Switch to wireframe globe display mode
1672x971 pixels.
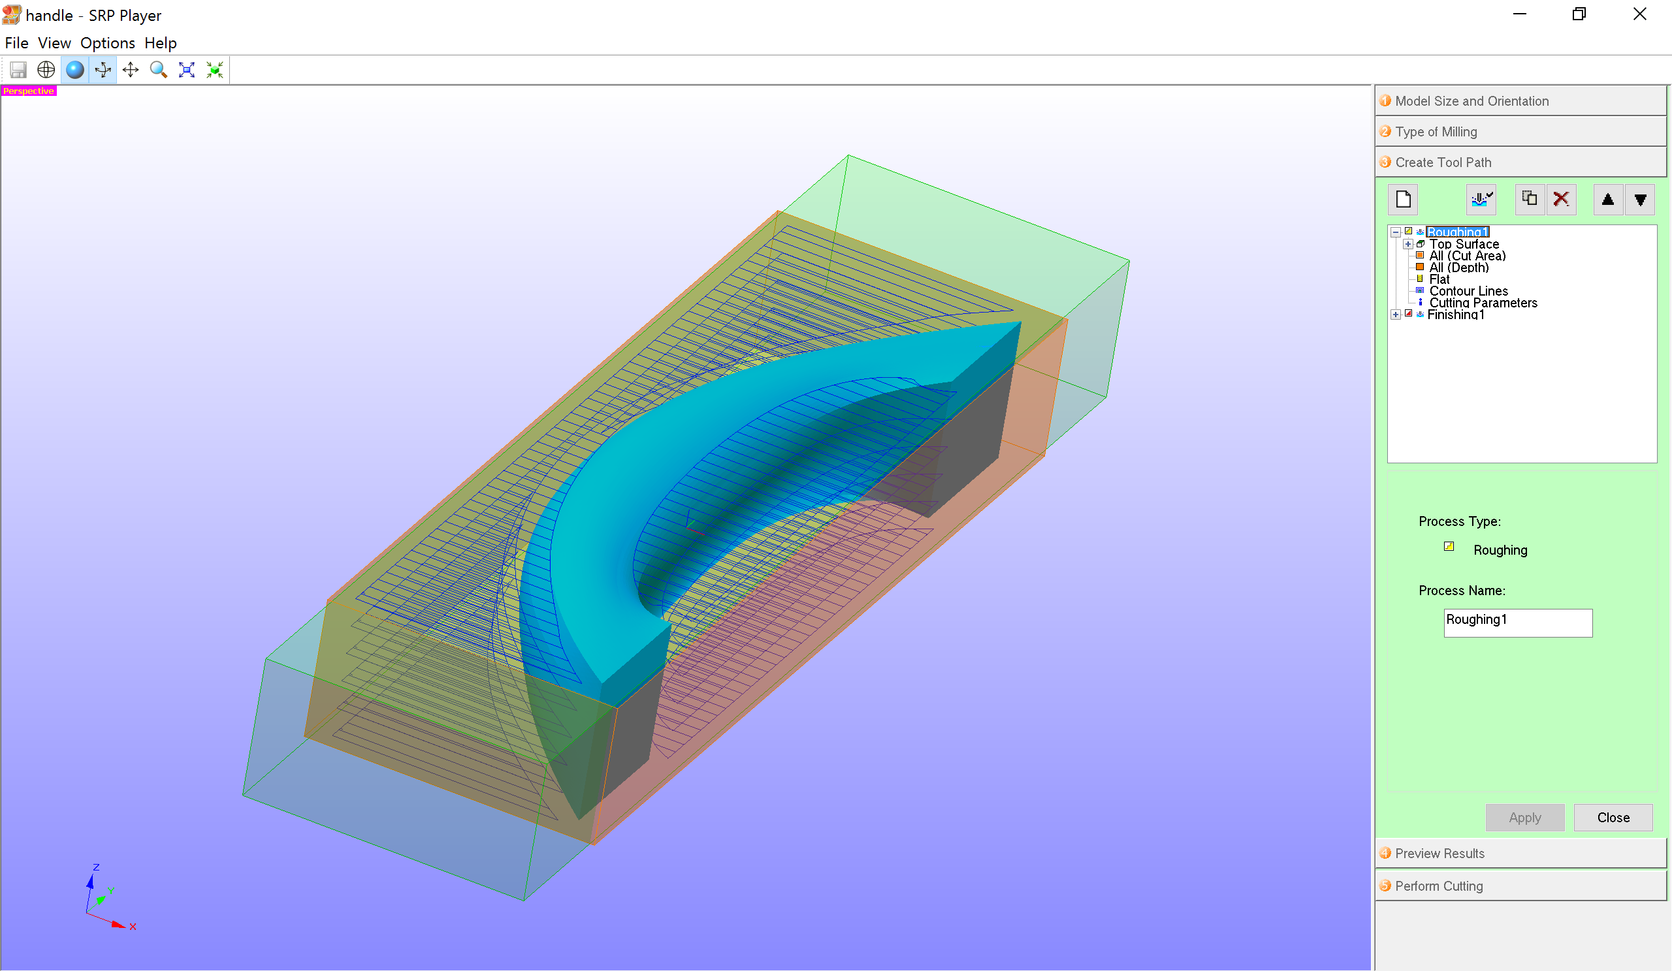point(46,70)
